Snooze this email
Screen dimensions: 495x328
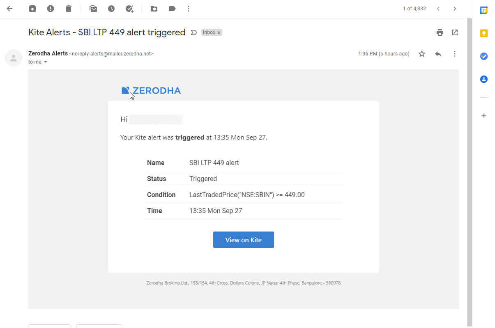[111, 9]
